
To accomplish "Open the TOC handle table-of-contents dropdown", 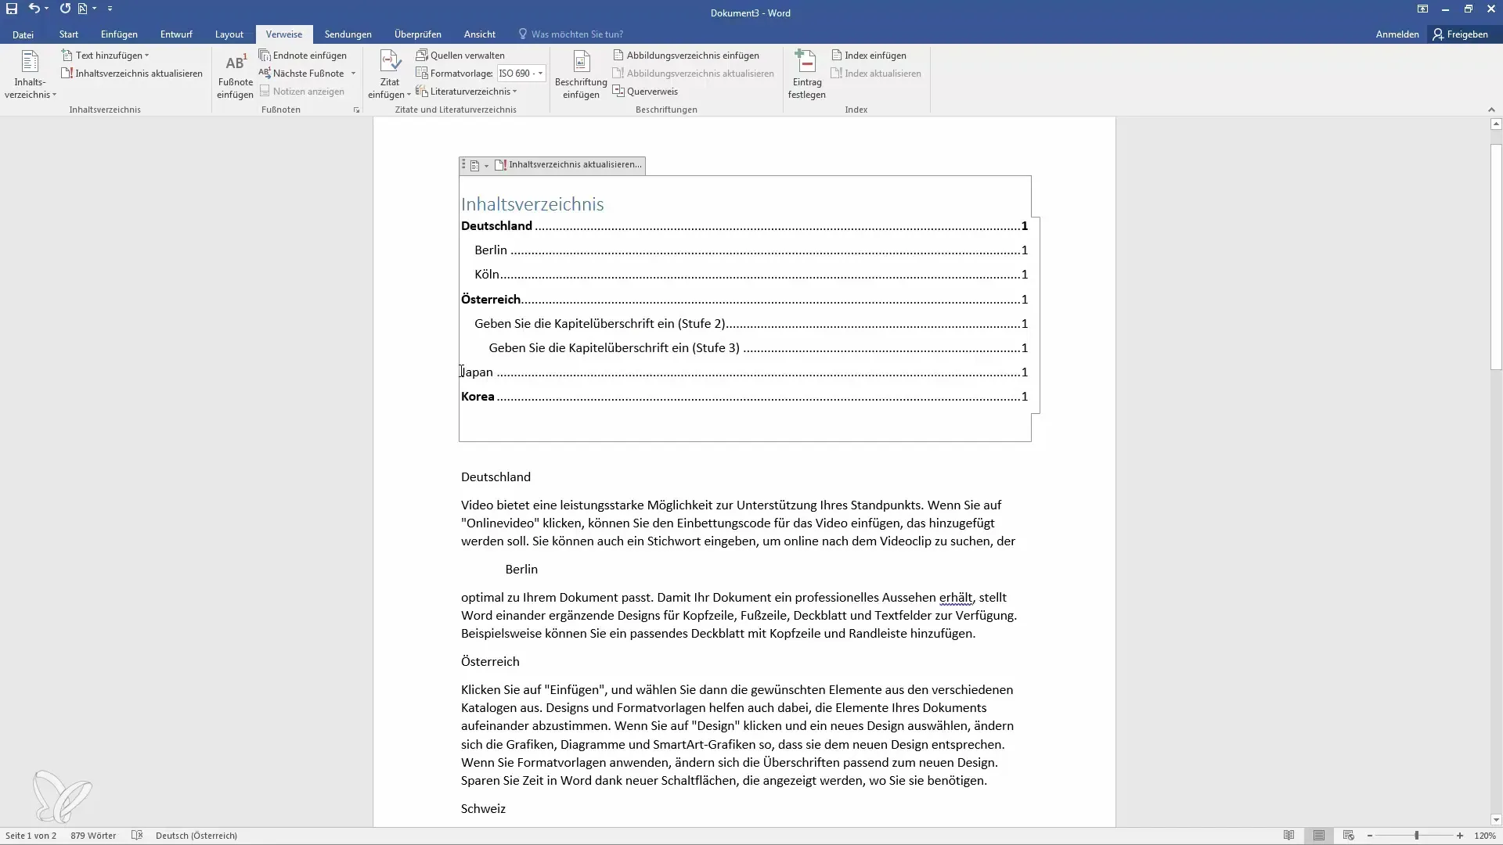I will [x=479, y=165].
